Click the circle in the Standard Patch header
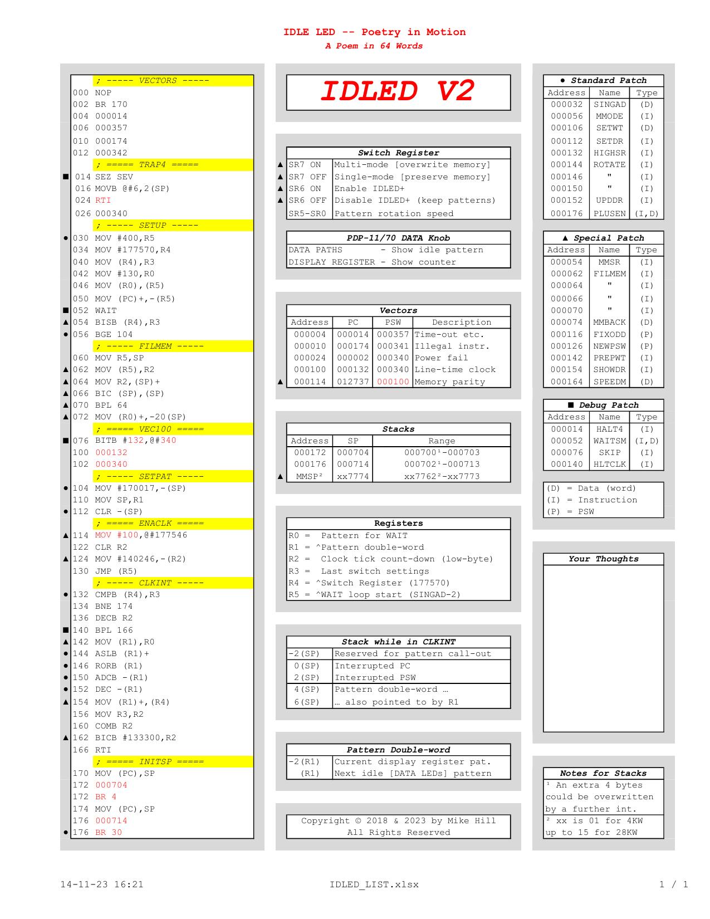Screen dimensions: 710x919 click(x=563, y=80)
